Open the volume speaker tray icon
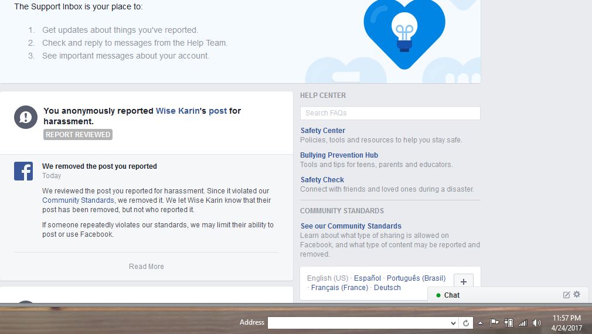The image size is (592, 334). [x=536, y=323]
